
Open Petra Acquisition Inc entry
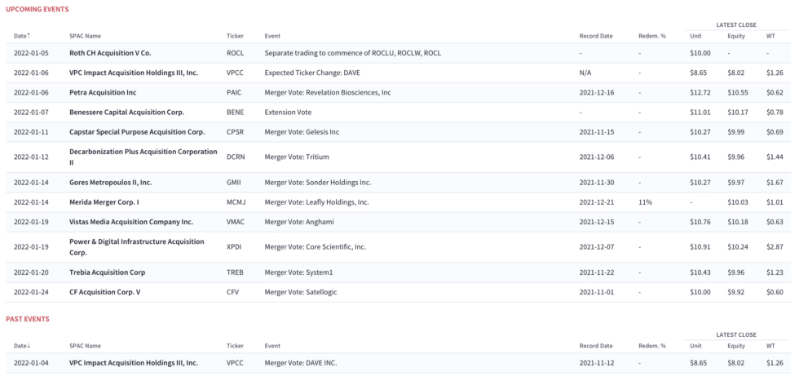(x=103, y=92)
